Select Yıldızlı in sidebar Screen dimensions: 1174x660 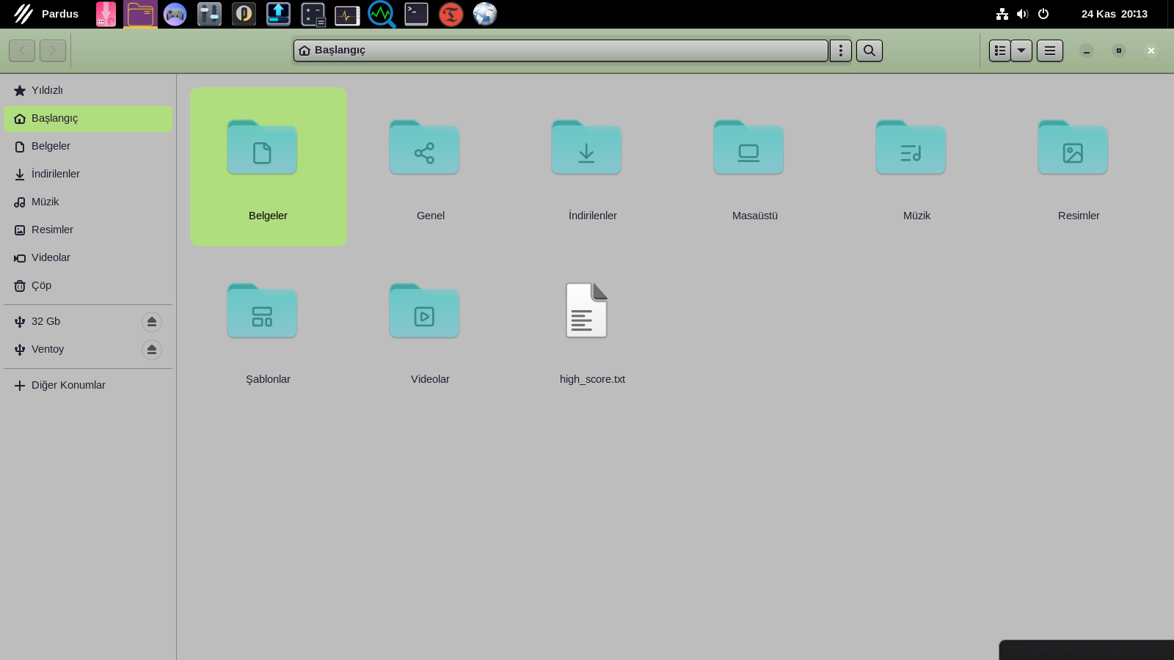coord(47,90)
